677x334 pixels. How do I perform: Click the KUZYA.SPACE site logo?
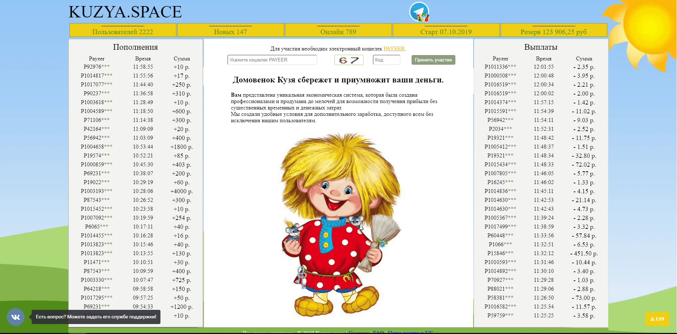(x=125, y=12)
